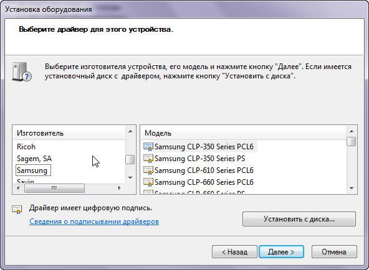Click the model list up scroll arrow
369x270 pixels.
352,131
